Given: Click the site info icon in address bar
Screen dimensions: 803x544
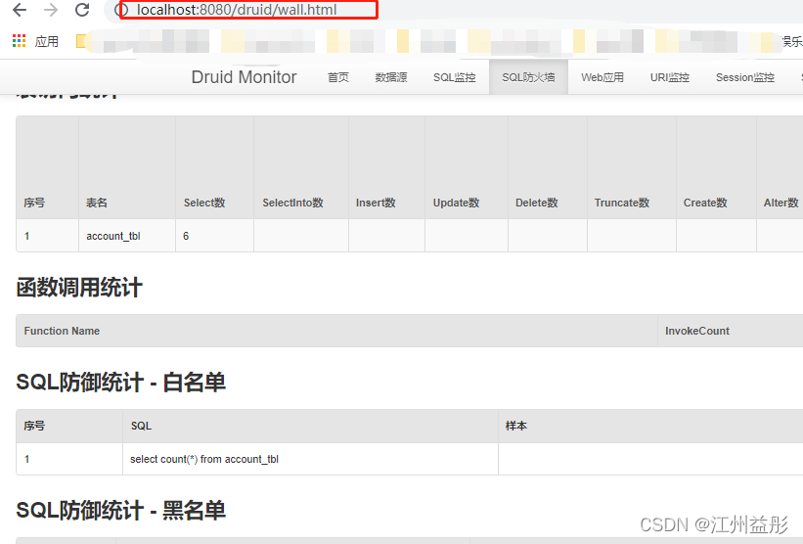Looking at the screenshot, I should coord(123,10).
